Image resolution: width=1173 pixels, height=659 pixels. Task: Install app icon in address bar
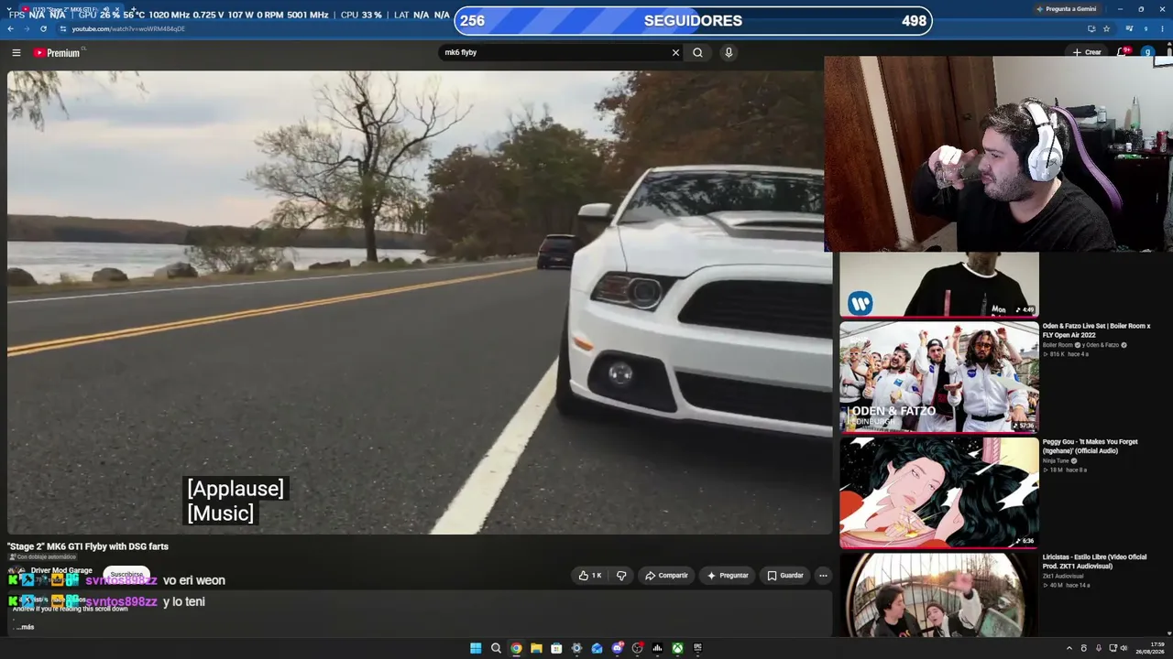(1091, 28)
